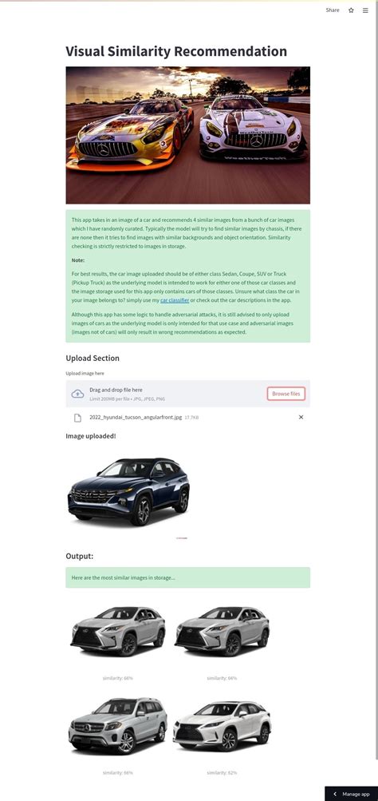This screenshot has width=378, height=801.
Task: Open the Manage app panel
Action: (352, 794)
